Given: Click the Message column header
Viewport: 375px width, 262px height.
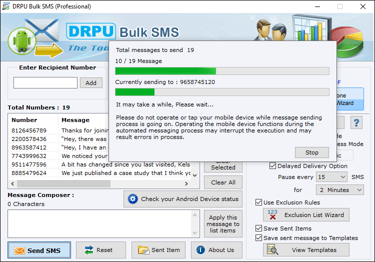Looking at the screenshot, I should 75,120.
